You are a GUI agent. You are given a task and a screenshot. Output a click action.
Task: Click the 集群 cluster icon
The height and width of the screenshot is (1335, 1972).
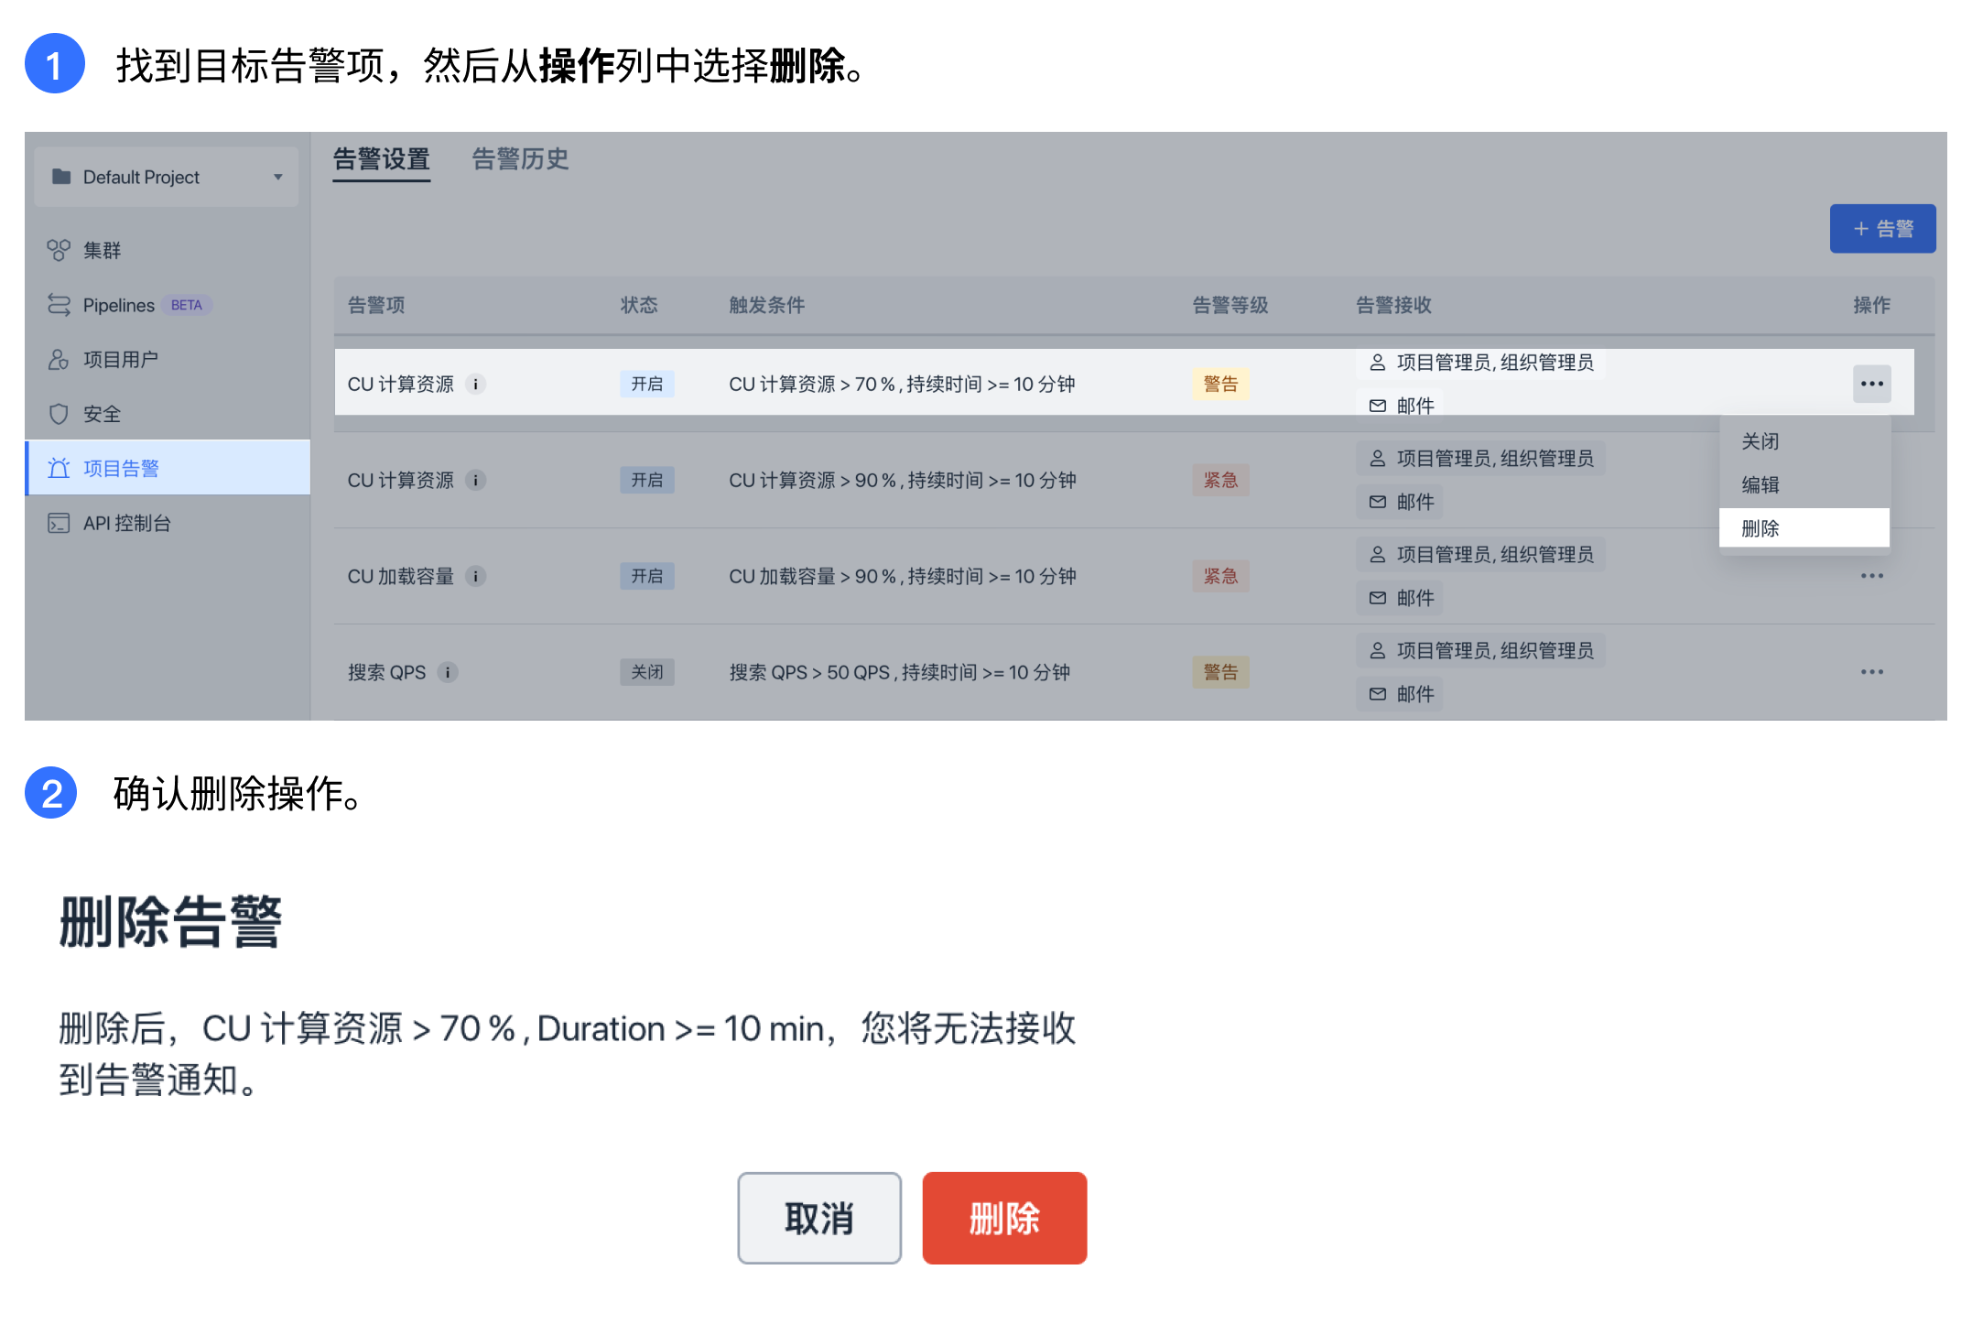(59, 250)
